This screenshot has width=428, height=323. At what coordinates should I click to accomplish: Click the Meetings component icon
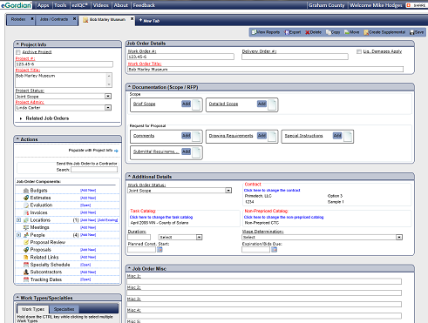(26, 227)
